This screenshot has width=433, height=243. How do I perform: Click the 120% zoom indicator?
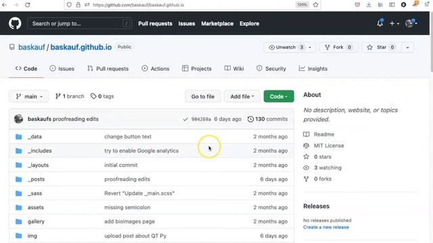pos(302,5)
